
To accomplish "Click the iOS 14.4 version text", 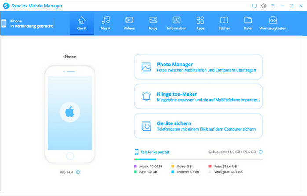I will pos(66,172).
